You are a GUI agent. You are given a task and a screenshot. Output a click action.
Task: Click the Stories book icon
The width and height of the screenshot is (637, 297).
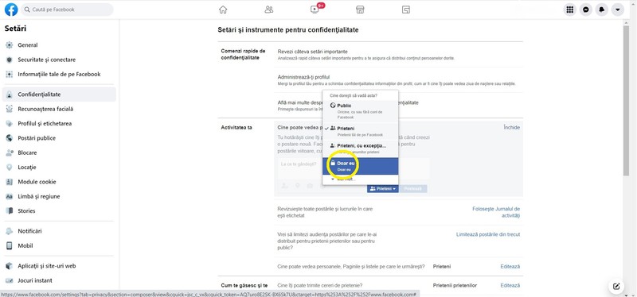tap(10, 211)
